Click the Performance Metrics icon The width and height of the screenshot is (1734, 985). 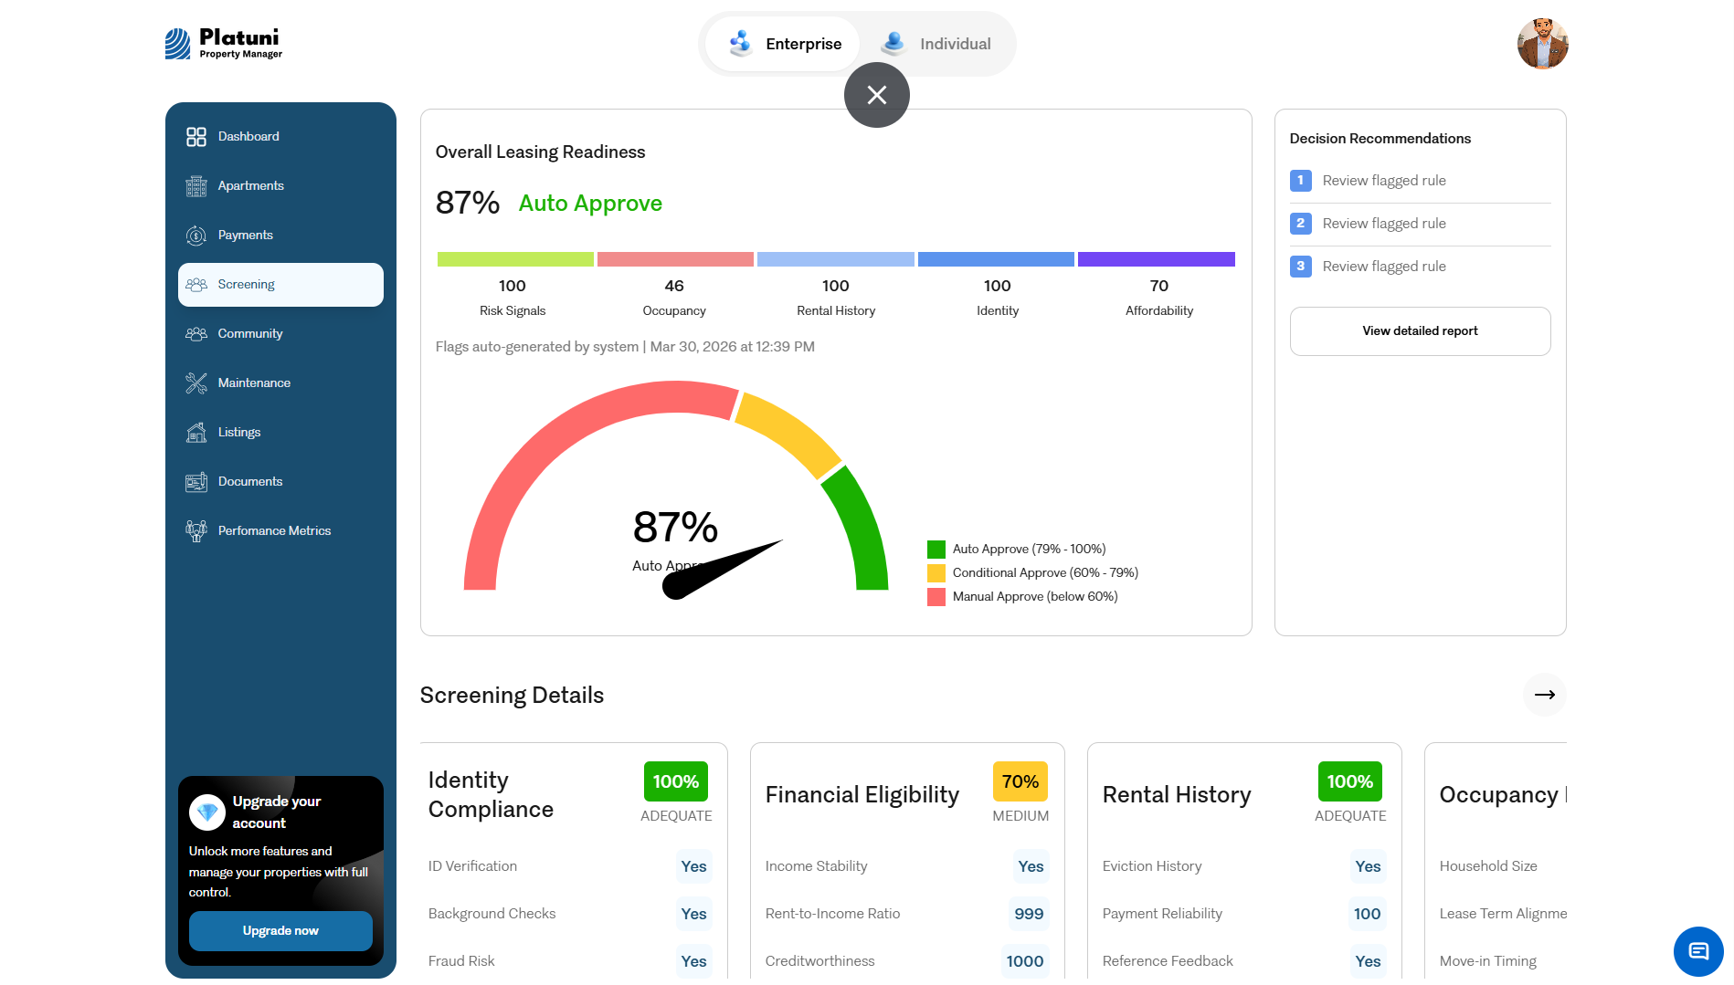pos(196,531)
